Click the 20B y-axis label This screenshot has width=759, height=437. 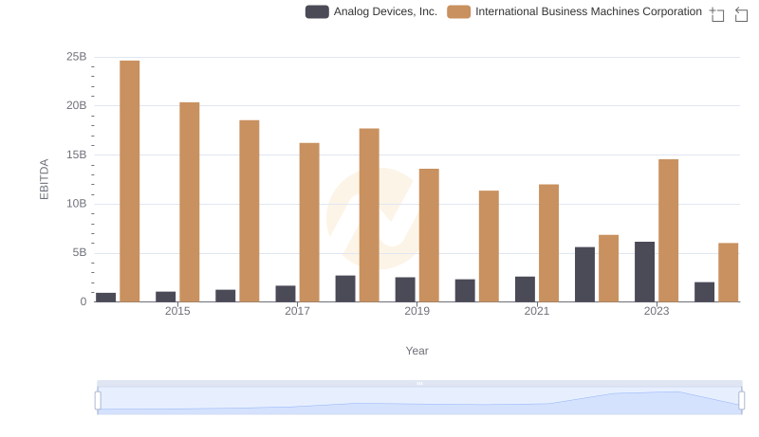pyautogui.click(x=77, y=105)
